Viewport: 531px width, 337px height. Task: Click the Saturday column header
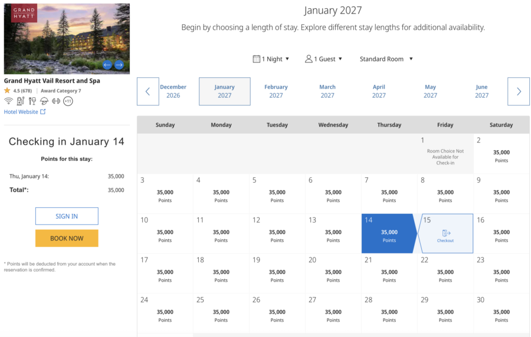(x=501, y=125)
